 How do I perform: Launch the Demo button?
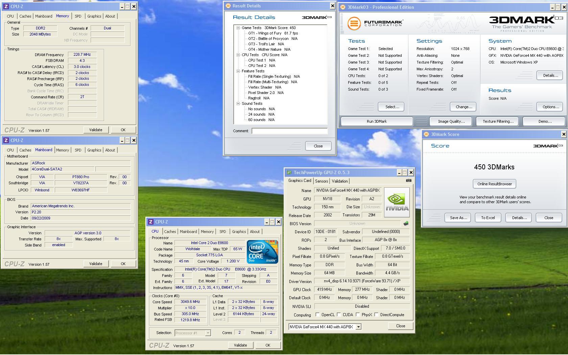tap(545, 121)
